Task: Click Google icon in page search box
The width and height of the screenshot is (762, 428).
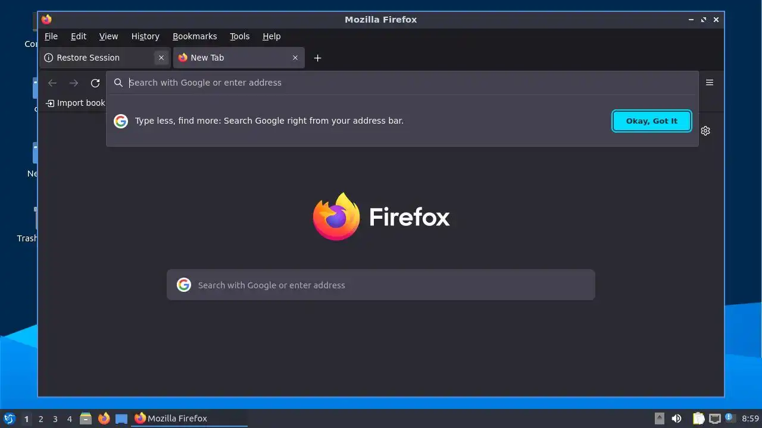Action: coord(184,285)
